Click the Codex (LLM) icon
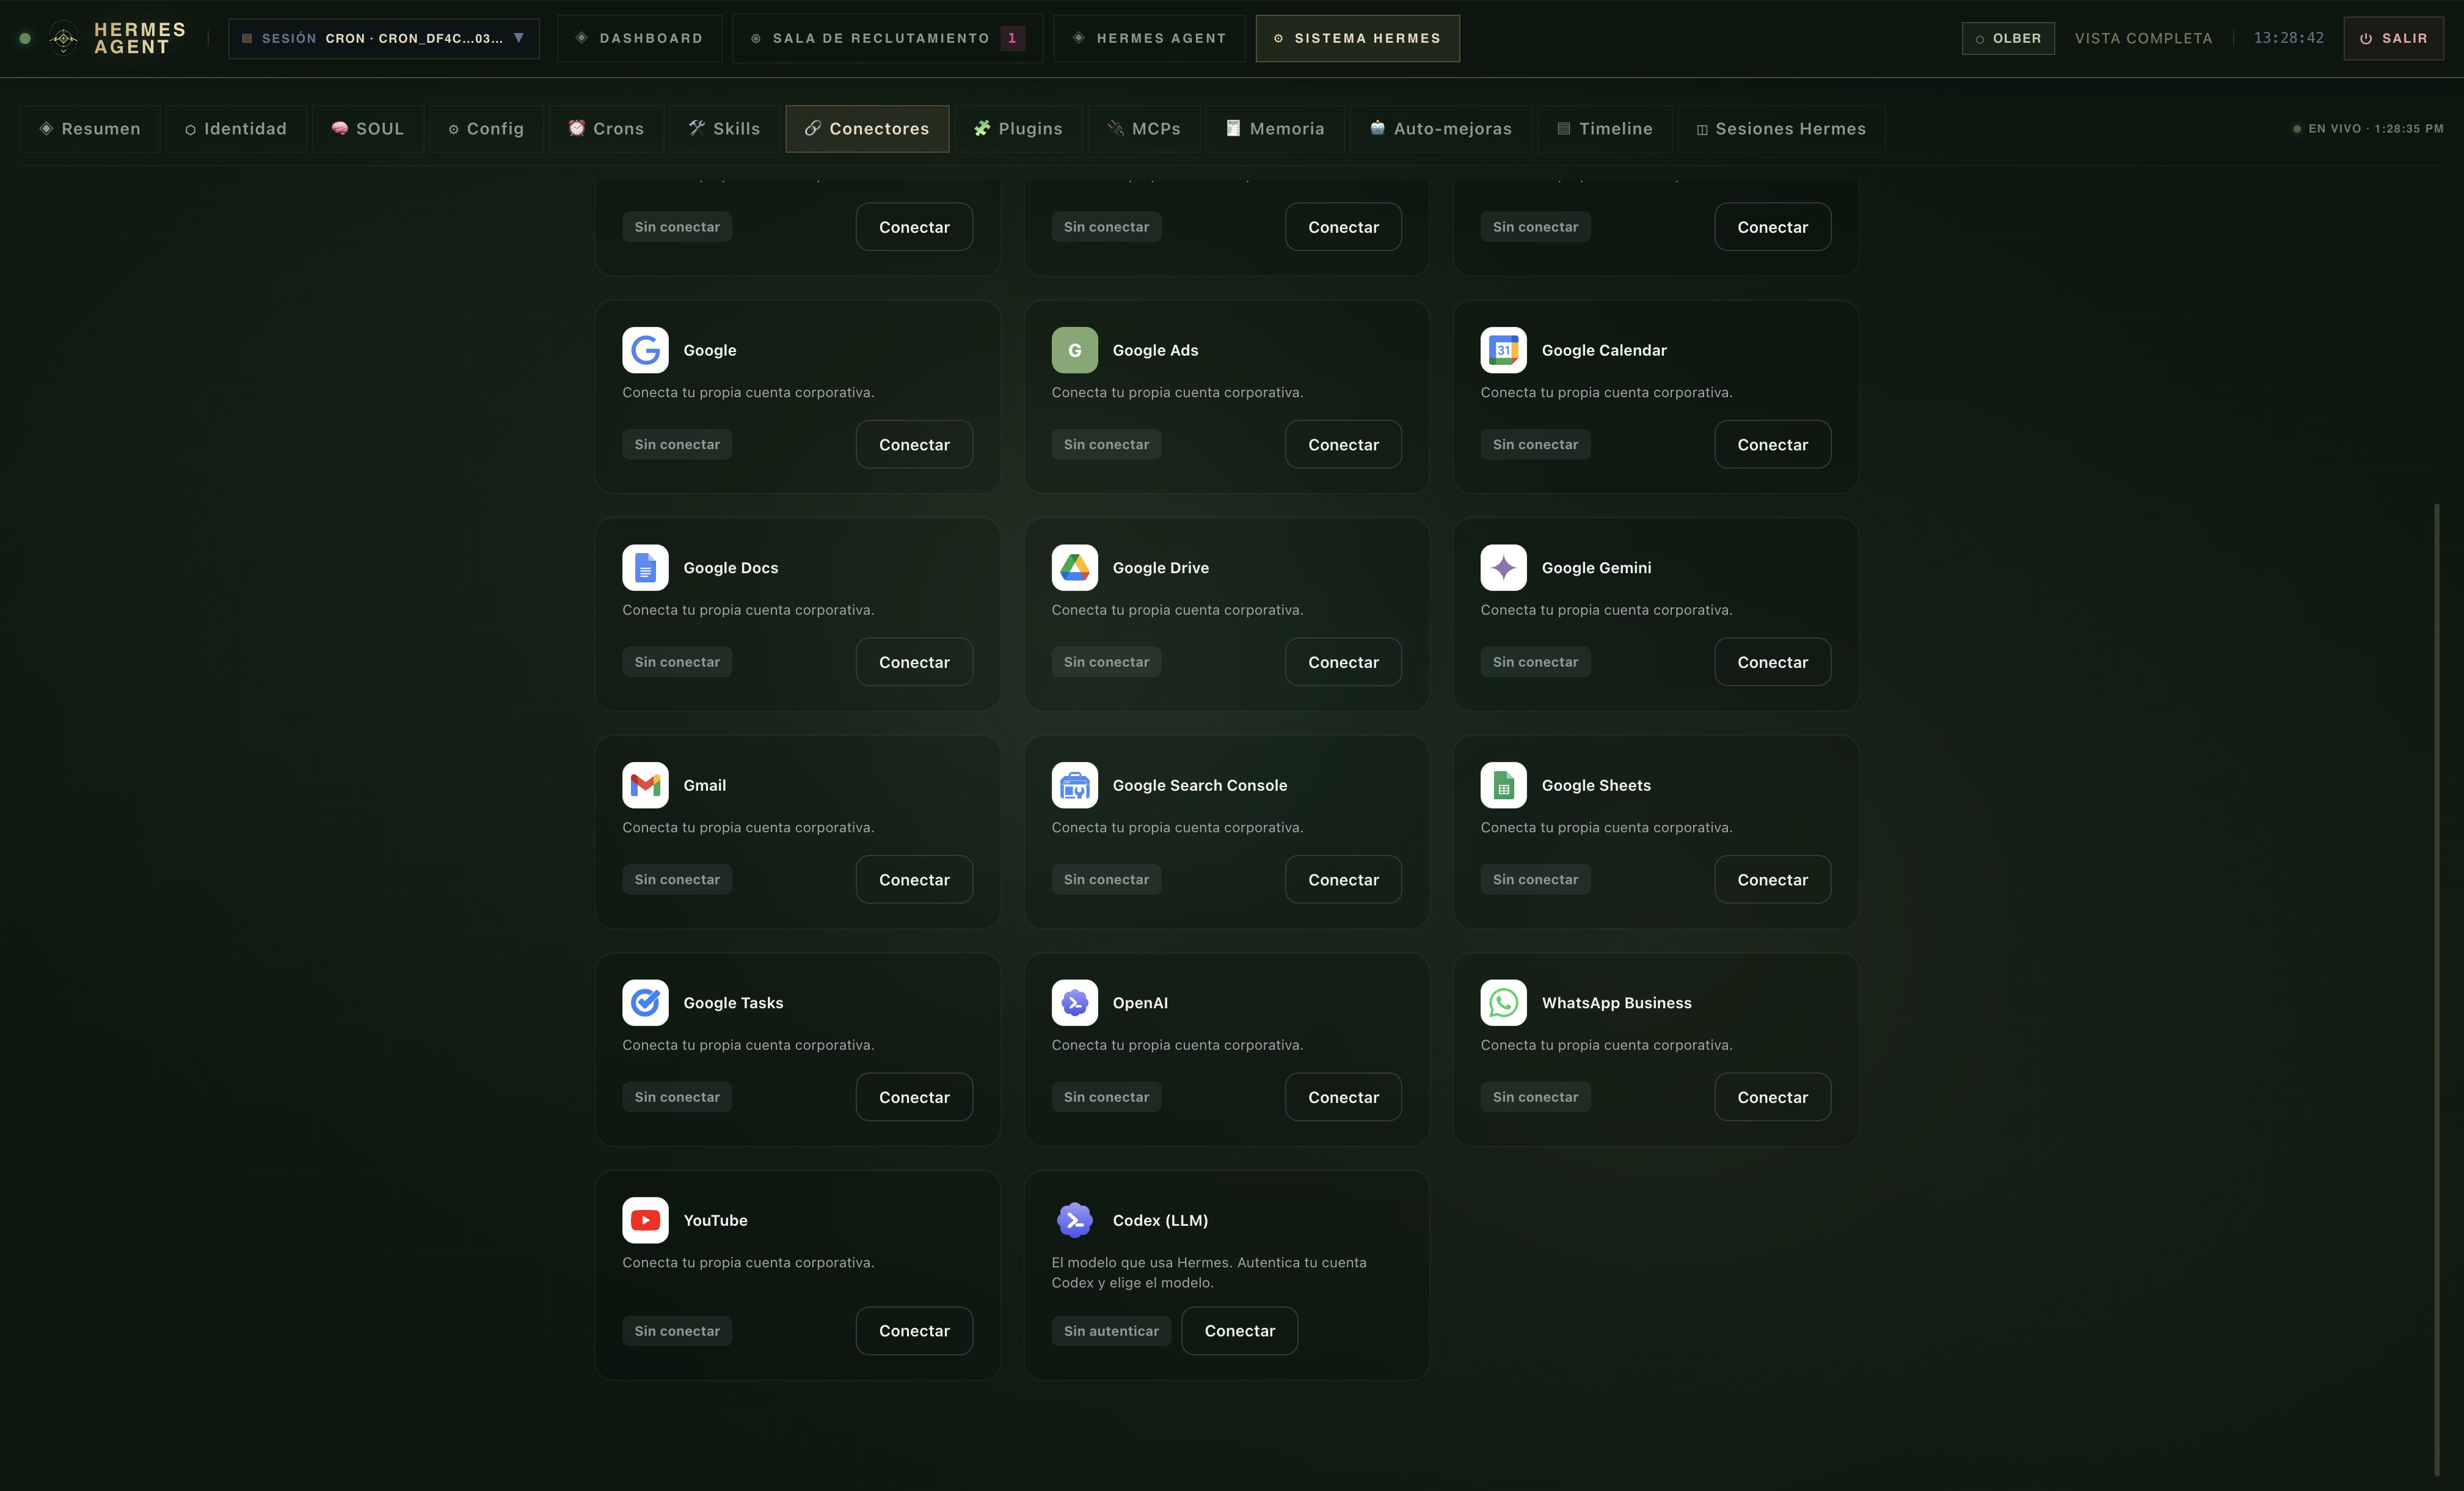This screenshot has width=2464, height=1491. coord(1074,1220)
